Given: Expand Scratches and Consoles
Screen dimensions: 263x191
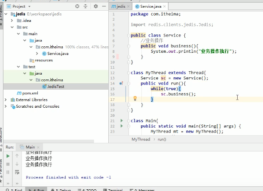Looking at the screenshot, I should pyautogui.click(x=6, y=106).
